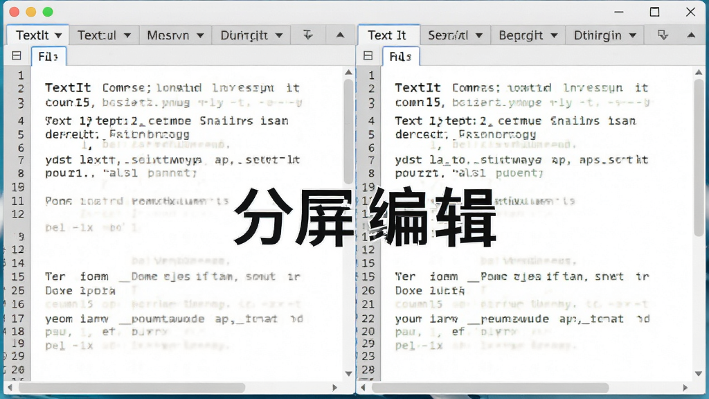Click line number 7 in right gutter
The height and width of the screenshot is (399, 709).
(371, 160)
